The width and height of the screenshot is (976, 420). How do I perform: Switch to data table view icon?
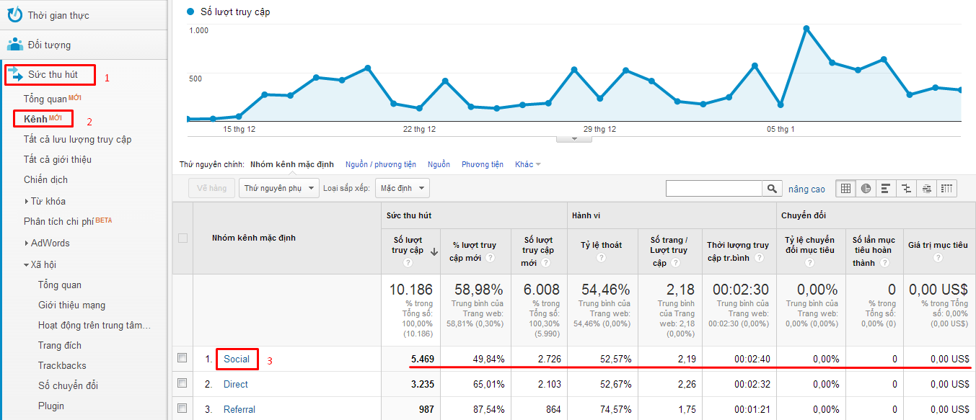click(x=845, y=189)
